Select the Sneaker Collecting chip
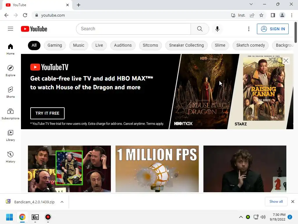This screenshot has height=224, width=298. pyautogui.click(x=187, y=45)
